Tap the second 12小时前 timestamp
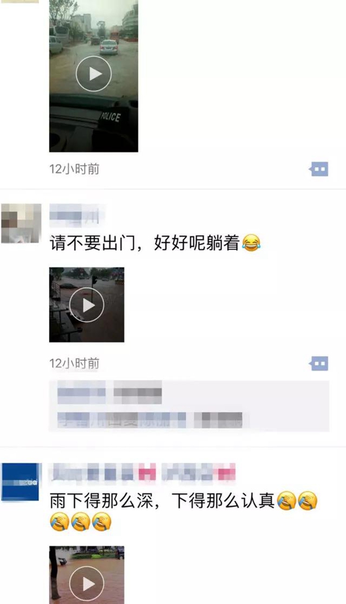 [x=74, y=363]
